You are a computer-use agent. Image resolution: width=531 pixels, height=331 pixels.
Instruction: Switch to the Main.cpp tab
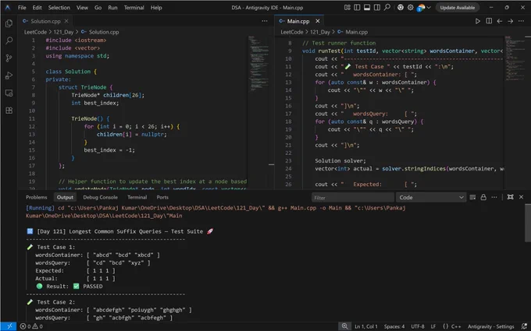tap(298, 21)
